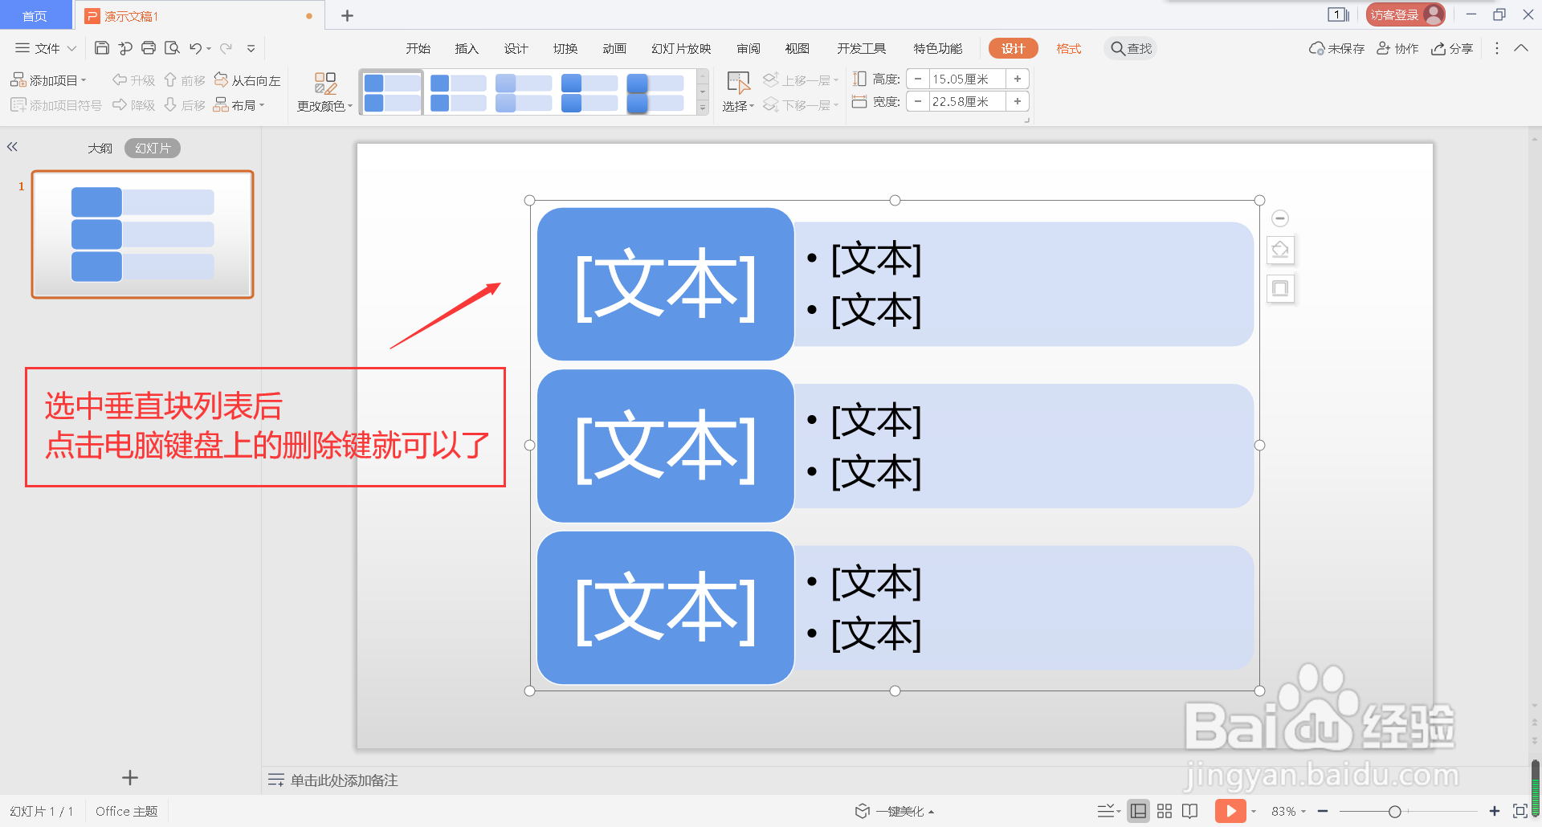Click the Print icon
The image size is (1542, 827).
pos(149,48)
